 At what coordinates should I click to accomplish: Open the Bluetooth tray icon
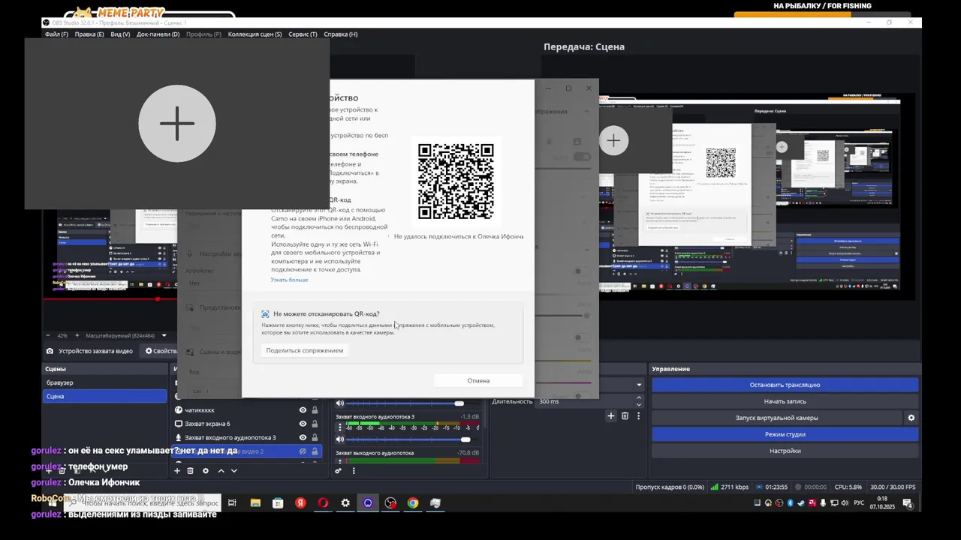(x=790, y=503)
